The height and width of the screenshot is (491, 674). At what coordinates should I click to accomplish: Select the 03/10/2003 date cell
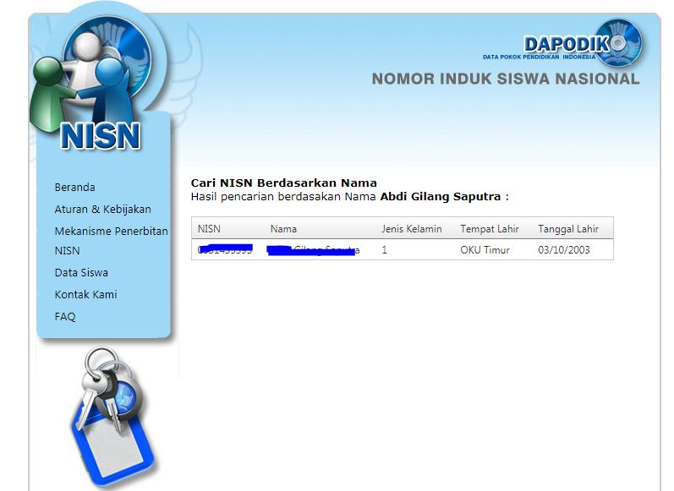coord(564,250)
